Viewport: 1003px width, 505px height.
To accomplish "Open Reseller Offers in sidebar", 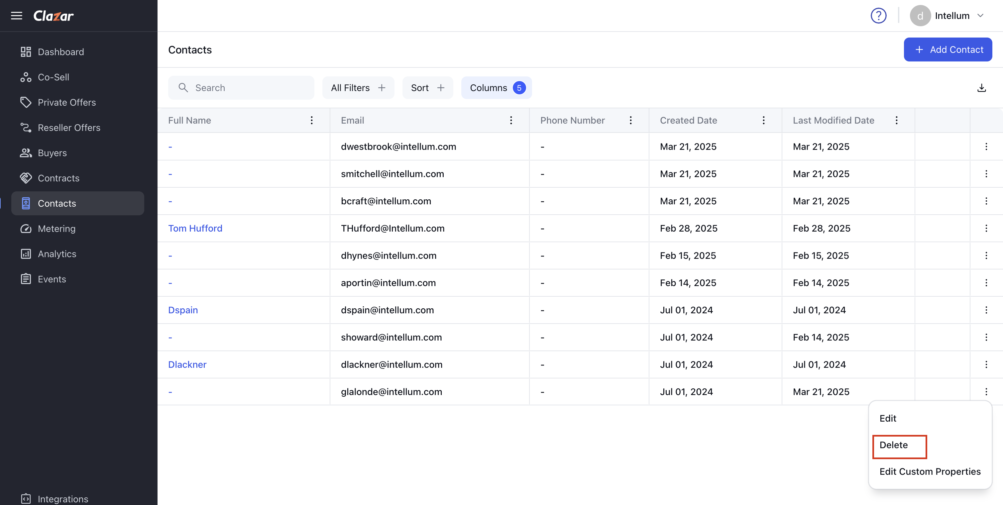I will click(x=77, y=128).
